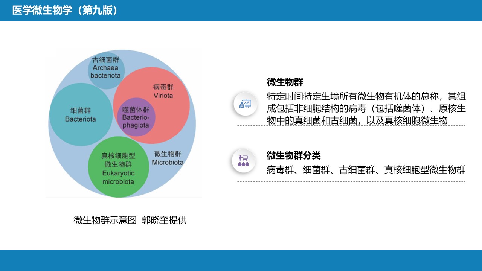482x271 pixels.
Task: Click the 病毒群、细菌群、古细菌群 classification line
Action: [x=366, y=170]
